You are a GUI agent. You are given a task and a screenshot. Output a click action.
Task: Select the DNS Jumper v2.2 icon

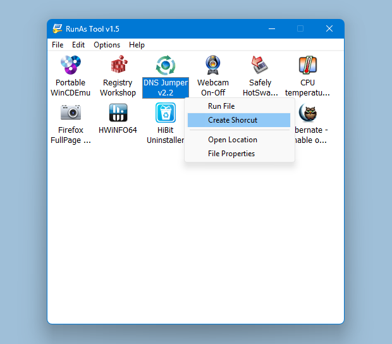click(x=165, y=65)
